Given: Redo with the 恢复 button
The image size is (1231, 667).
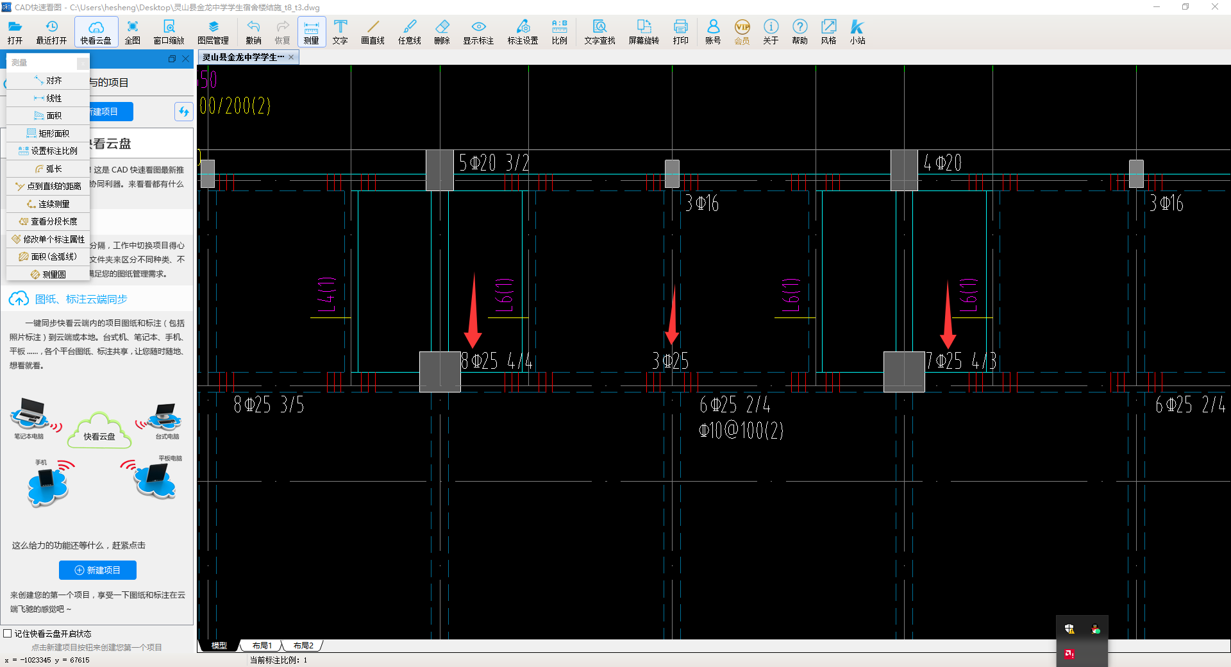Looking at the screenshot, I should pyautogui.click(x=283, y=32).
